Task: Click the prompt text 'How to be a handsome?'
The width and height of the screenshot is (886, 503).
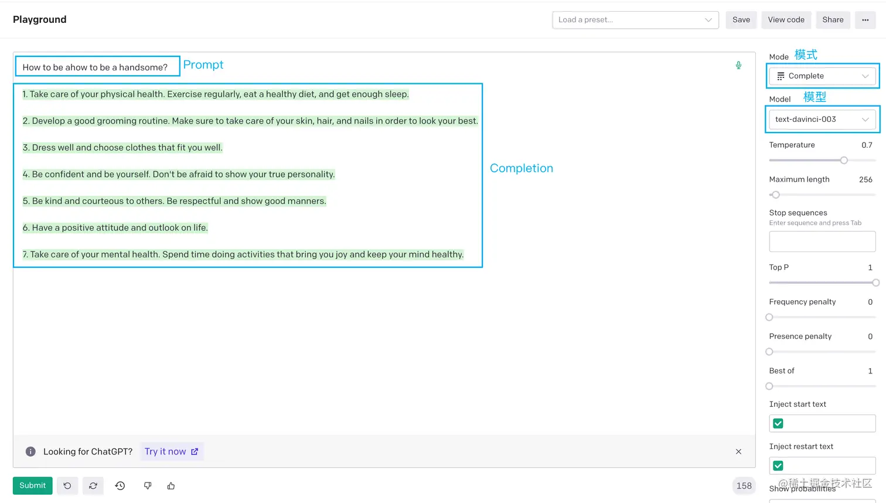Action: [95, 67]
